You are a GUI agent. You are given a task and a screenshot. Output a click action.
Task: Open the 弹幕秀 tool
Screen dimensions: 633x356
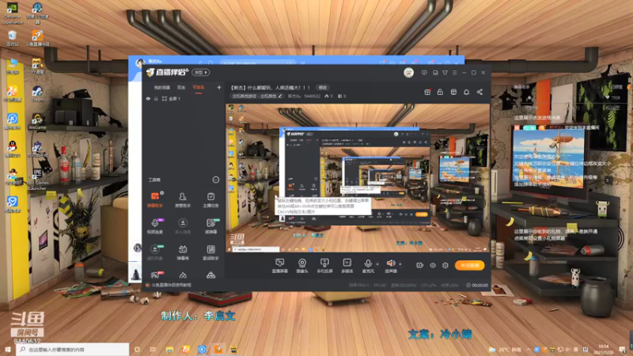pyautogui.click(x=183, y=252)
